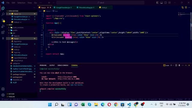Open the Search view in activity bar
This screenshot has height=108, width=192.
click(x=3, y=14)
